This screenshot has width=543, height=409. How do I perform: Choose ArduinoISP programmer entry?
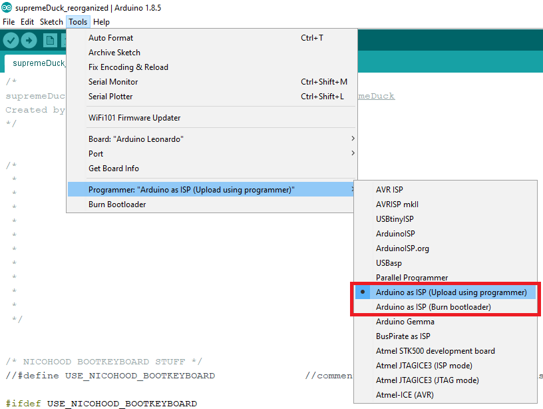coord(445,234)
